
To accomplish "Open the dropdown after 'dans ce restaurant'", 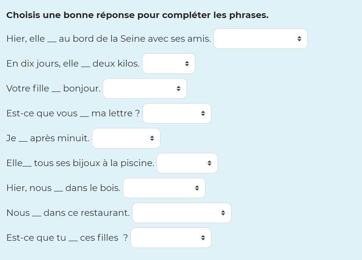I will pyautogui.click(x=181, y=213).
